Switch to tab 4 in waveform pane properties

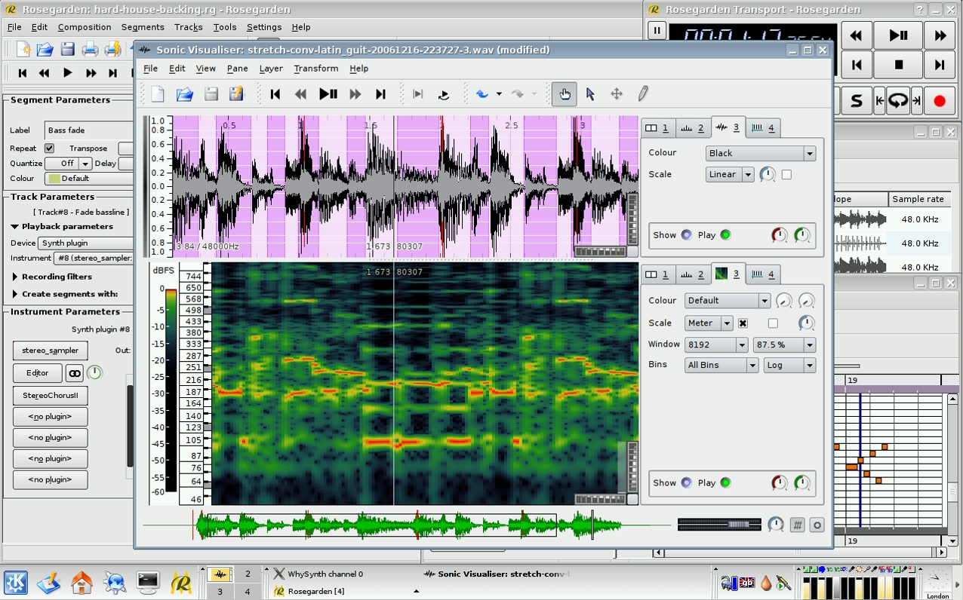point(763,128)
